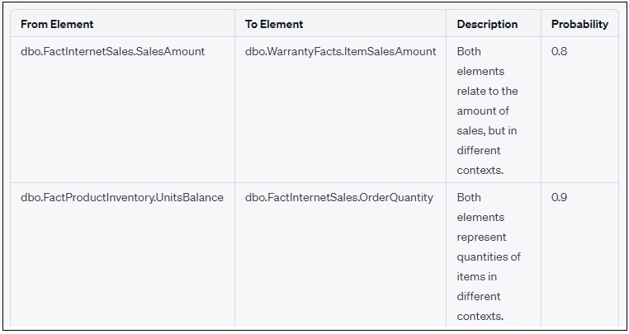Image resolution: width=629 pixels, height=334 pixels.
Task: Click description about quantities of items
Action: pos(487,256)
